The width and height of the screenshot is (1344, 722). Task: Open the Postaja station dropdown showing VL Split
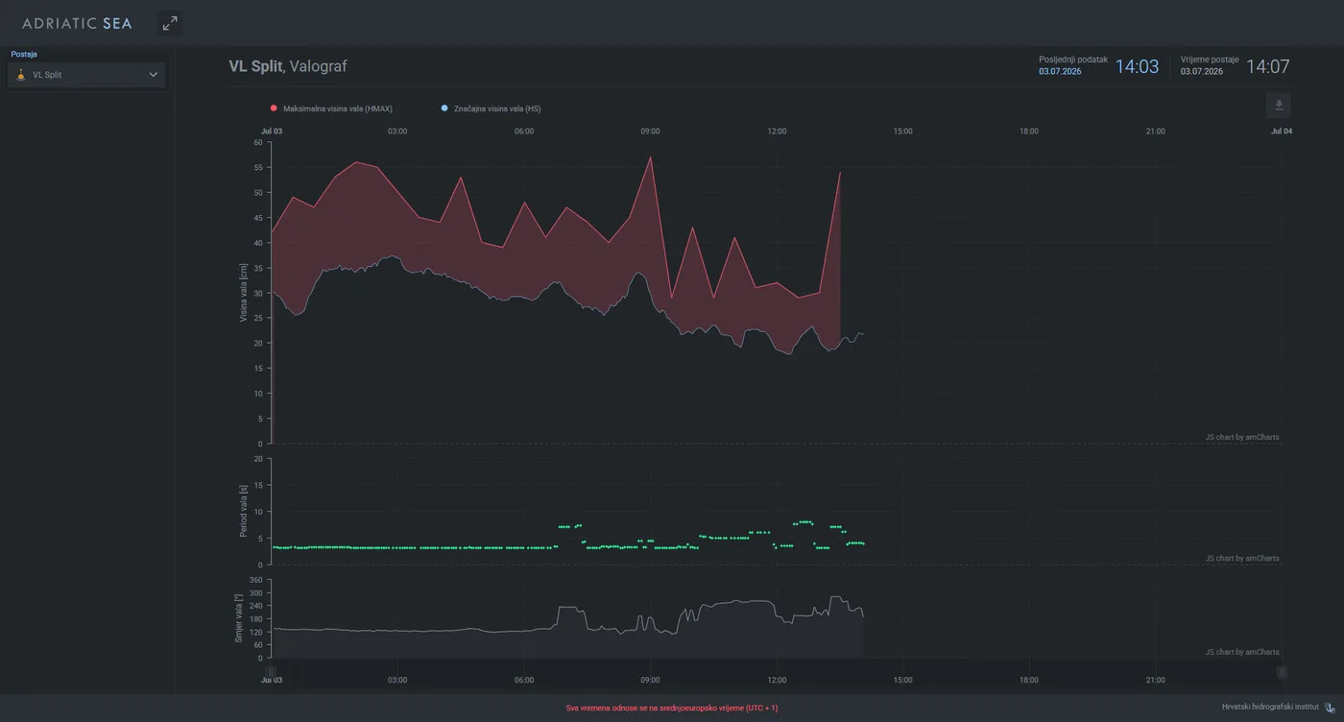coord(86,75)
